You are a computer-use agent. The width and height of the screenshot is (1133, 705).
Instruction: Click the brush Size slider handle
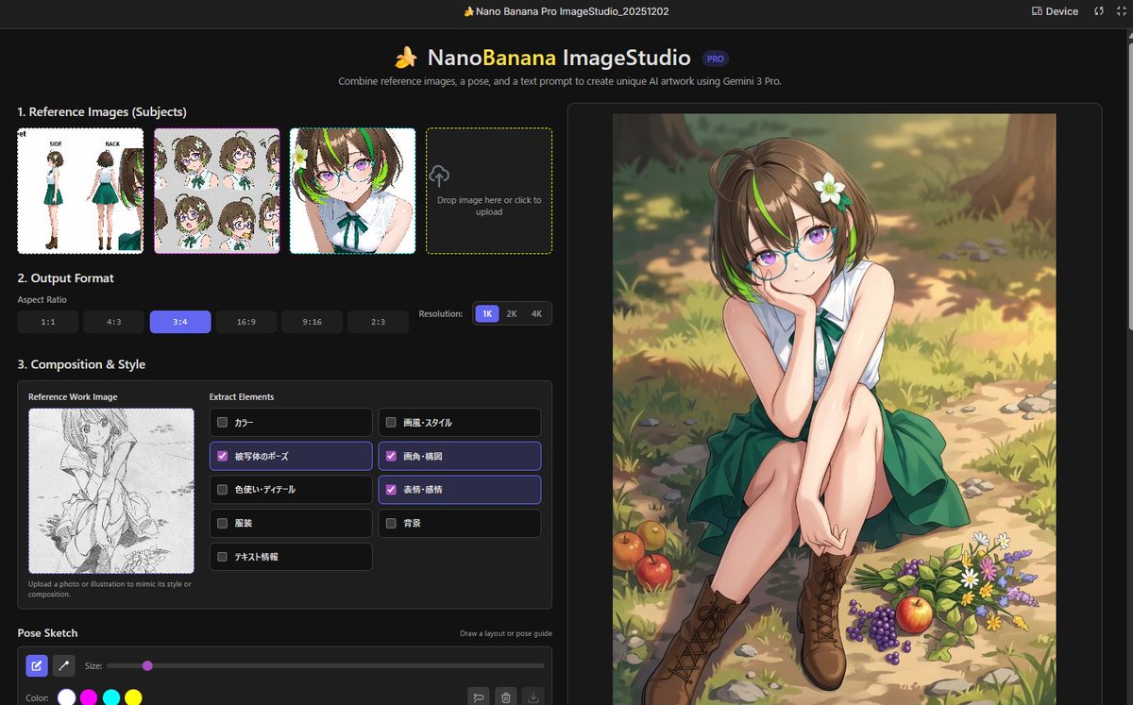coord(147,665)
